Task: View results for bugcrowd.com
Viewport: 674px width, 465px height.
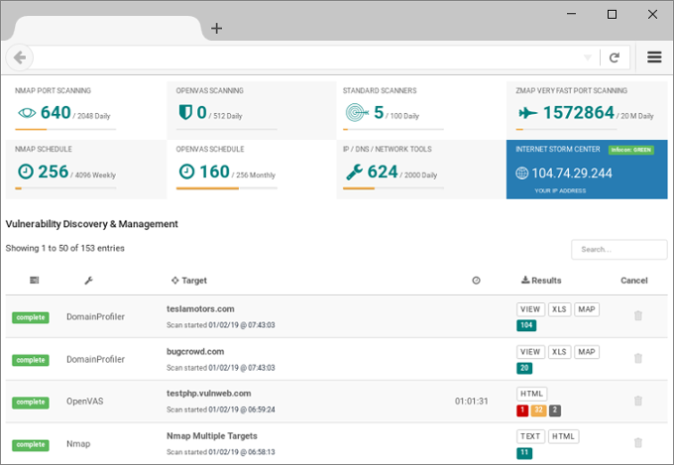Action: coord(530,352)
